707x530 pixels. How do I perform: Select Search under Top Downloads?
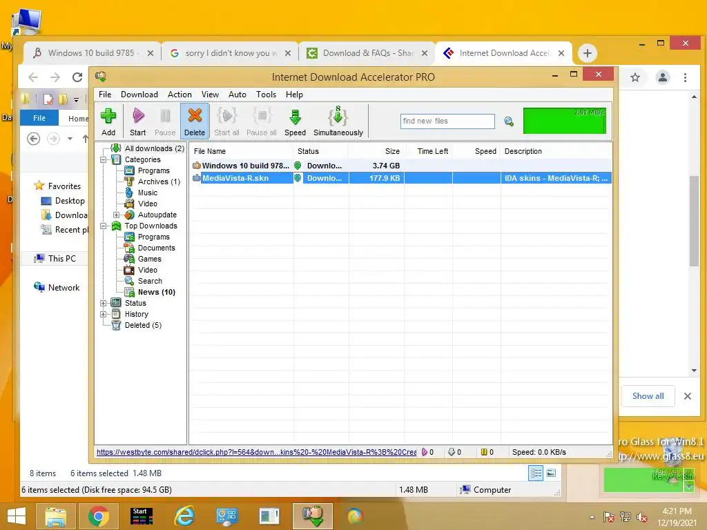tap(150, 281)
